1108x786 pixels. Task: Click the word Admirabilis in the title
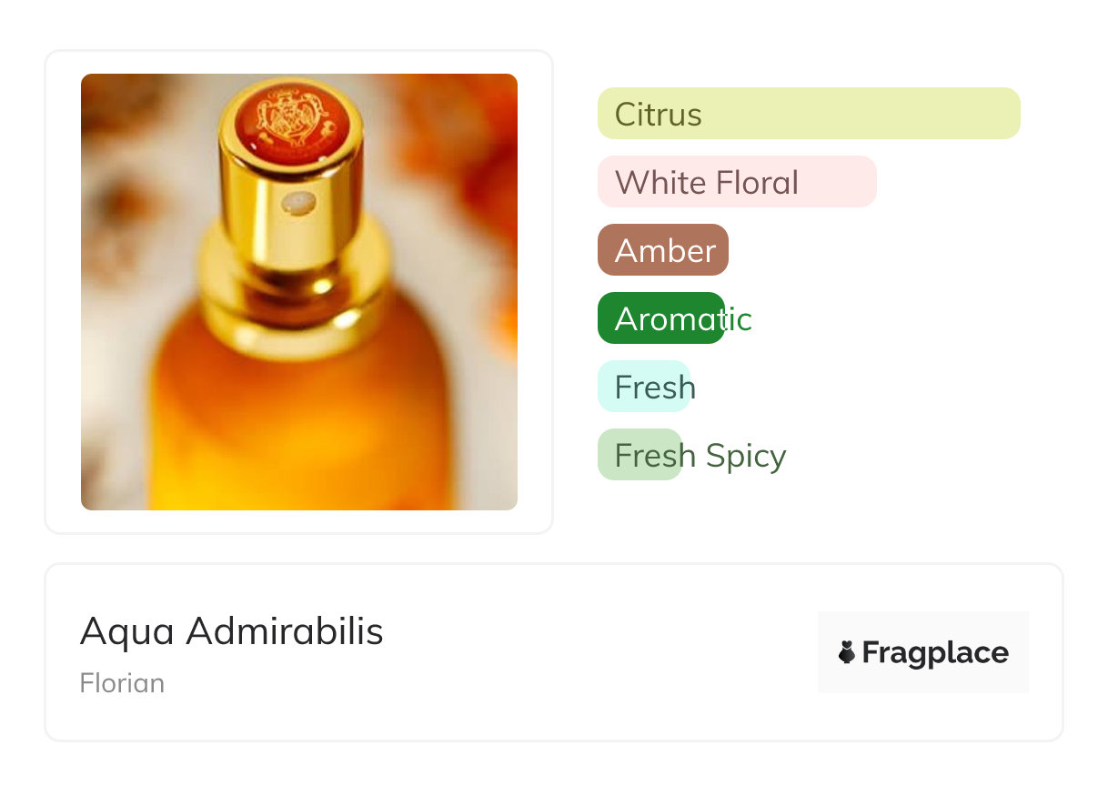(x=284, y=631)
